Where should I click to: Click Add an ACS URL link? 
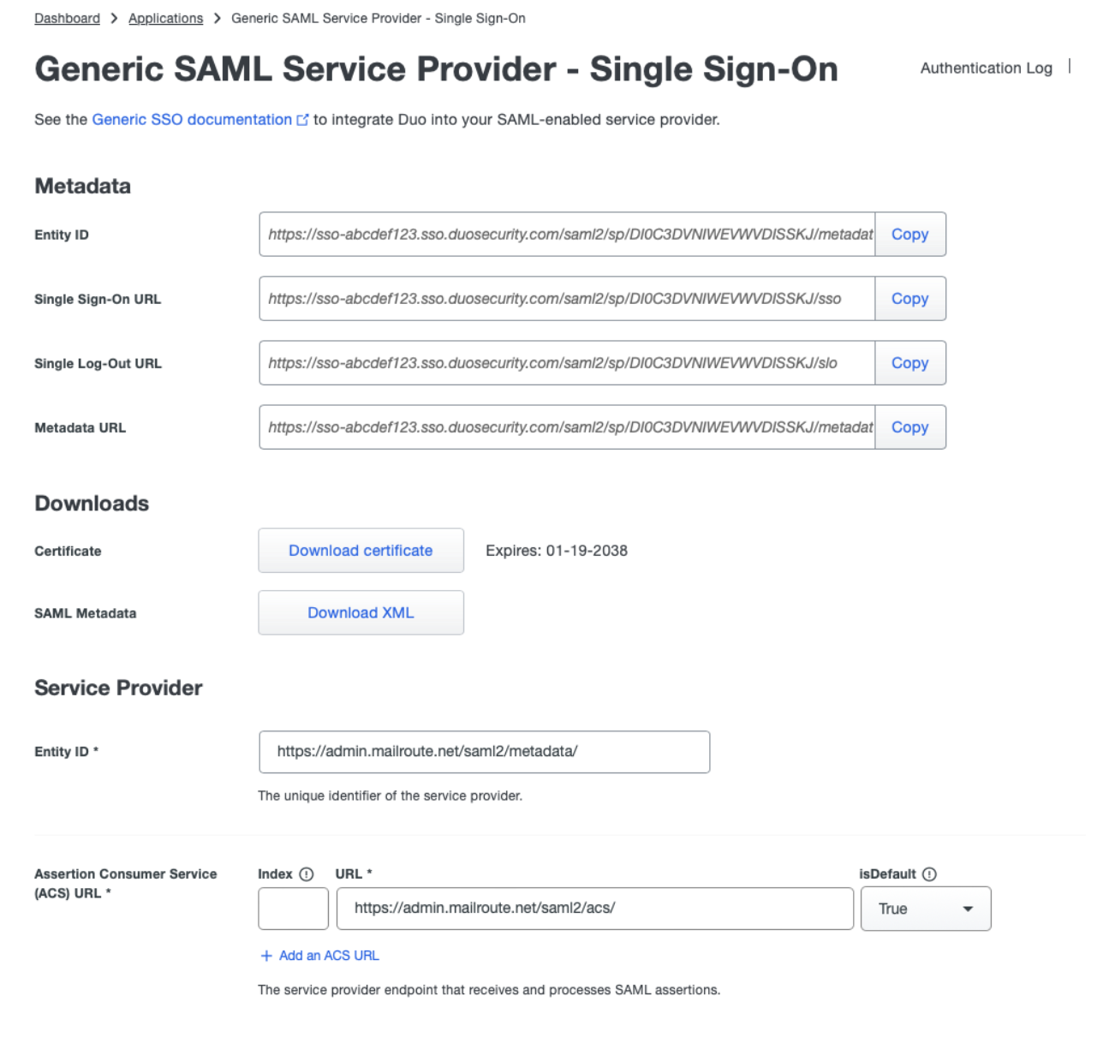(329, 956)
